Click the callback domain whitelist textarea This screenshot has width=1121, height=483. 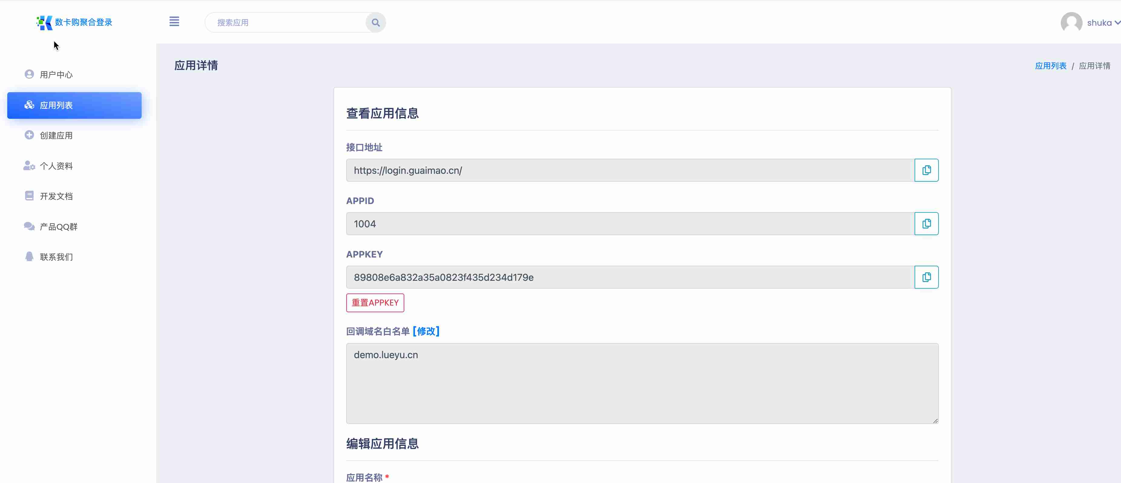click(642, 384)
